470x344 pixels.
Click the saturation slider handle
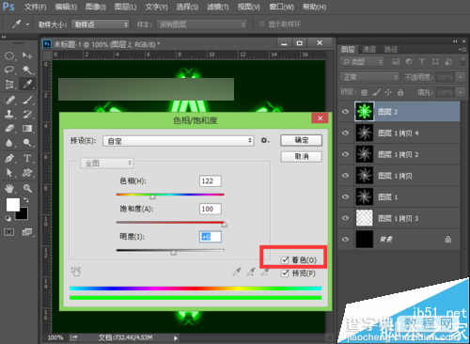(x=224, y=225)
